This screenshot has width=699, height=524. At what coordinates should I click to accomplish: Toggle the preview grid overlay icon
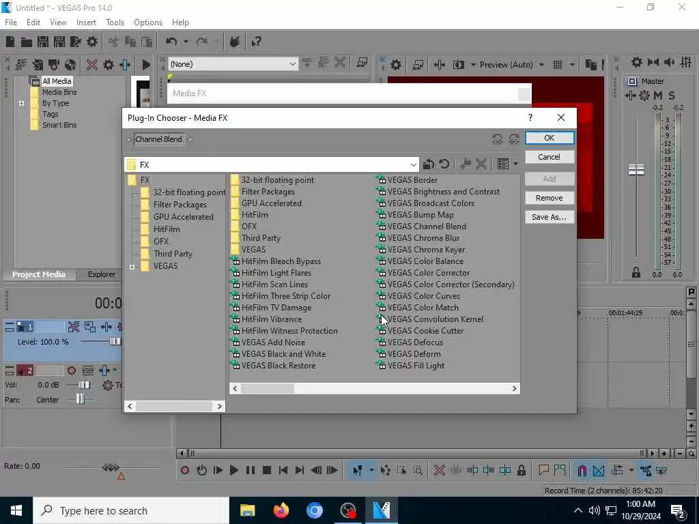[x=558, y=65]
